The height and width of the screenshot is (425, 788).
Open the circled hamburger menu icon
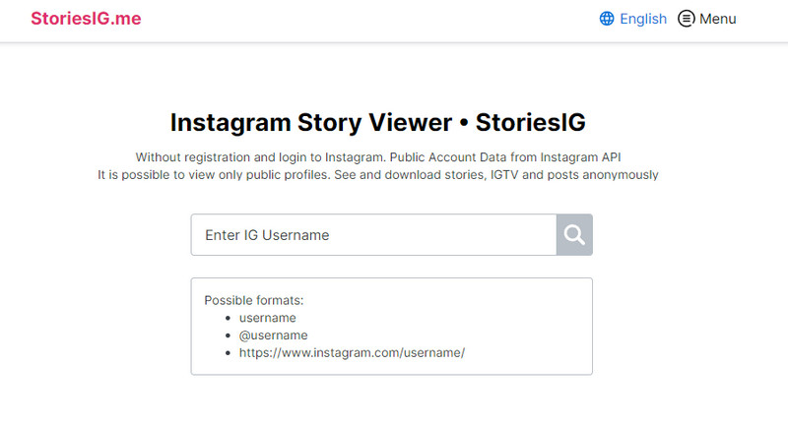(x=686, y=19)
